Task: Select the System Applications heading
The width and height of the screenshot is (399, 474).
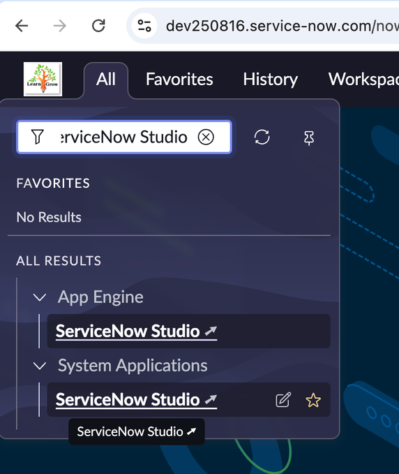Action: coord(133,366)
